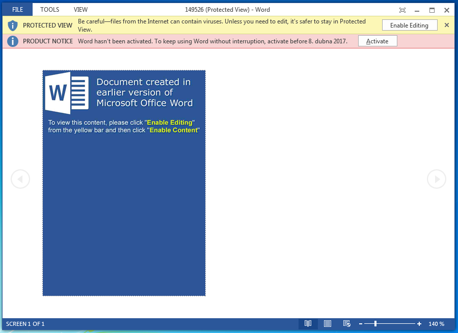The width and height of the screenshot is (458, 333).
Task: Click the Protected View shield icon
Action: click(13, 25)
